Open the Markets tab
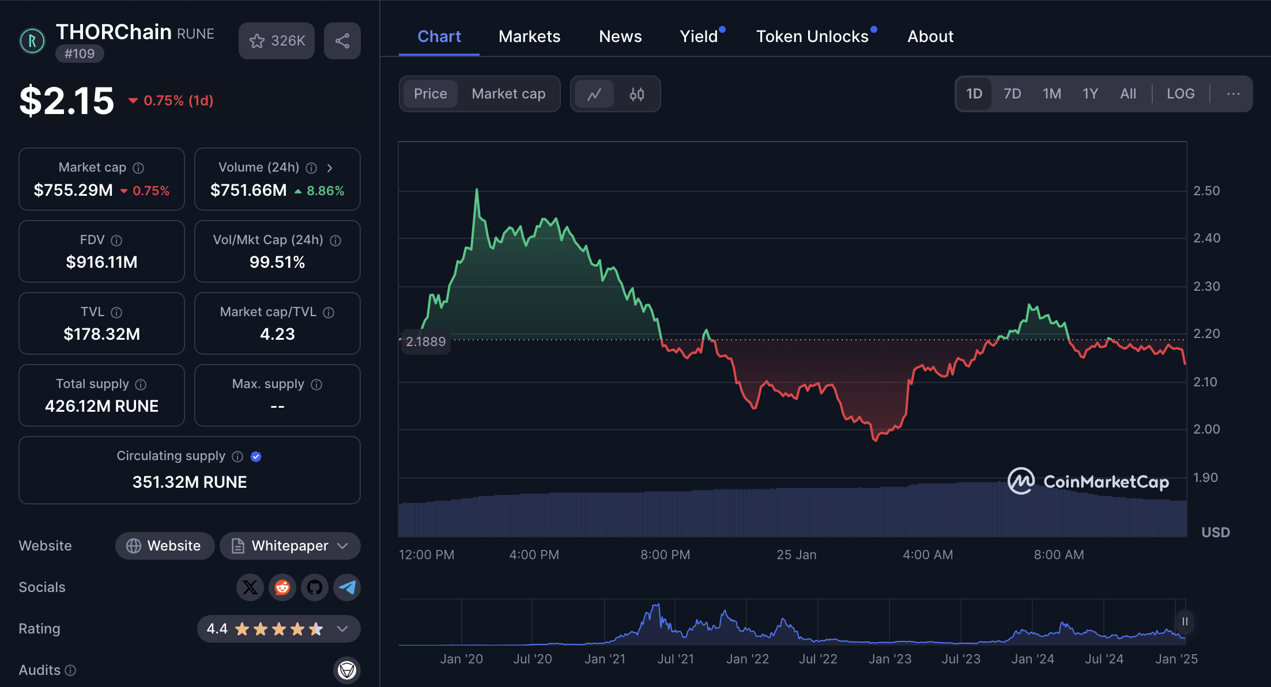 point(529,37)
